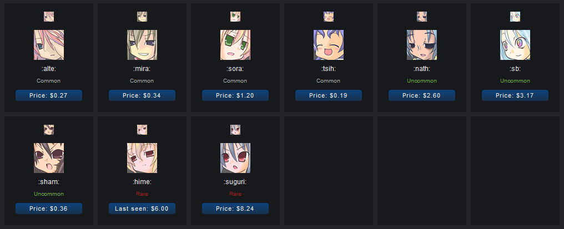Click the large :mira: emoticon image

tap(142, 45)
